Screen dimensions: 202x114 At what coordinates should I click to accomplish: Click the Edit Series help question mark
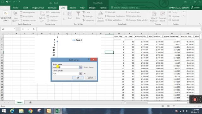tap(88, 59)
